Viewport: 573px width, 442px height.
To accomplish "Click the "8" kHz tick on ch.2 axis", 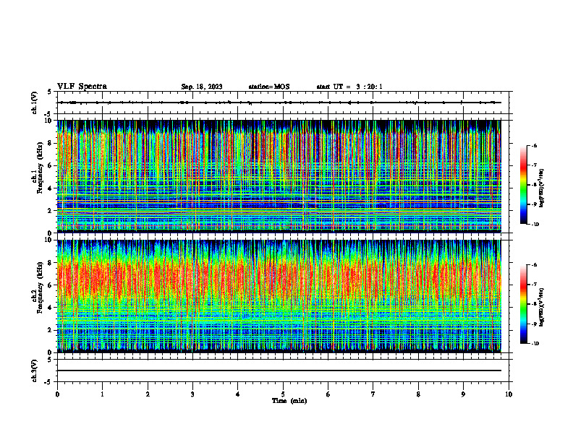I will click(51, 263).
